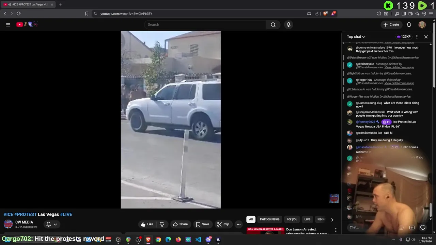Open a new browser tab
Viewport: 436px width, 245px height.
tap(60, 4)
